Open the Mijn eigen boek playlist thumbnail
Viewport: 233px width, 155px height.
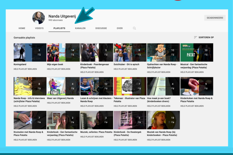63,52
